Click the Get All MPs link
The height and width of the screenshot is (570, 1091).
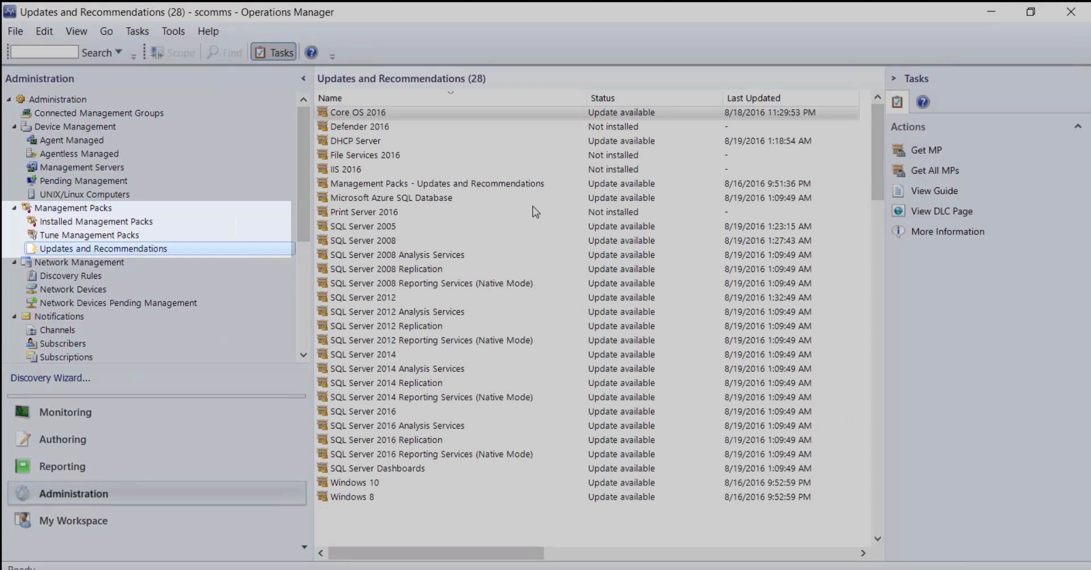coord(935,171)
